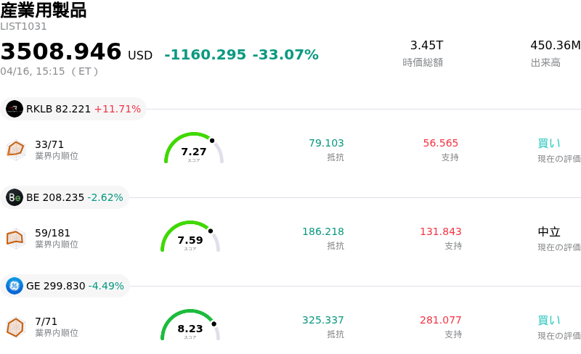Click the 出来高 450.36M figure
581x354 pixels.
pos(555,46)
